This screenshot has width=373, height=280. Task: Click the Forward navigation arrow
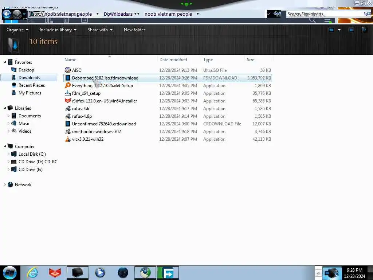(x=17, y=14)
